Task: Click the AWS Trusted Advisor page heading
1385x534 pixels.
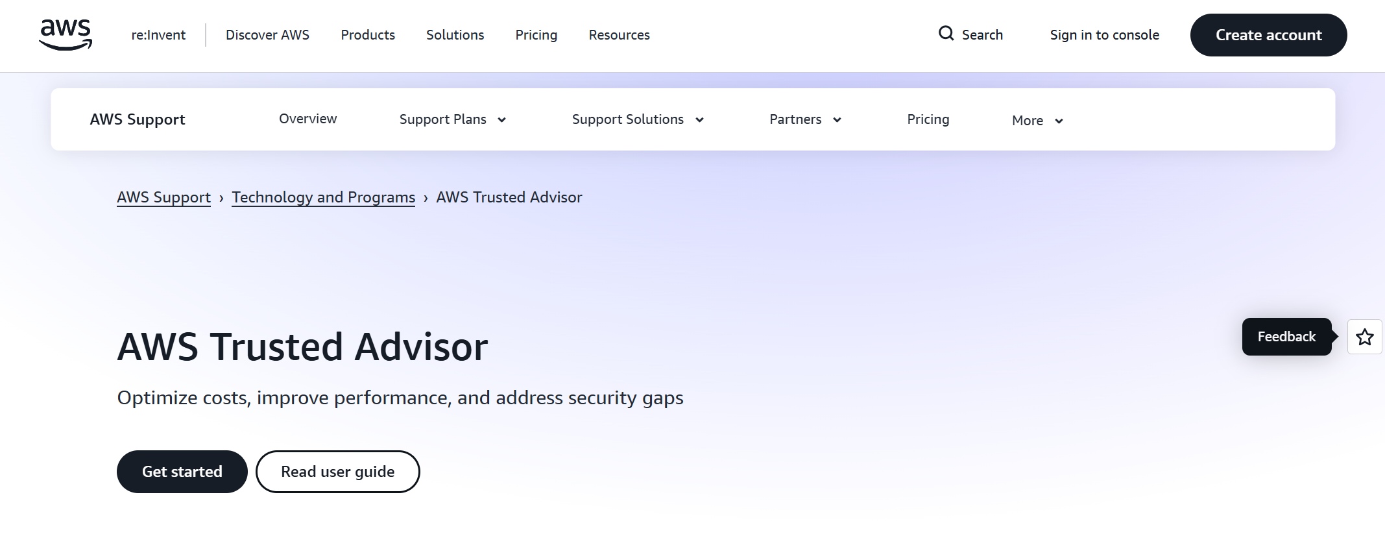Action: tap(302, 346)
